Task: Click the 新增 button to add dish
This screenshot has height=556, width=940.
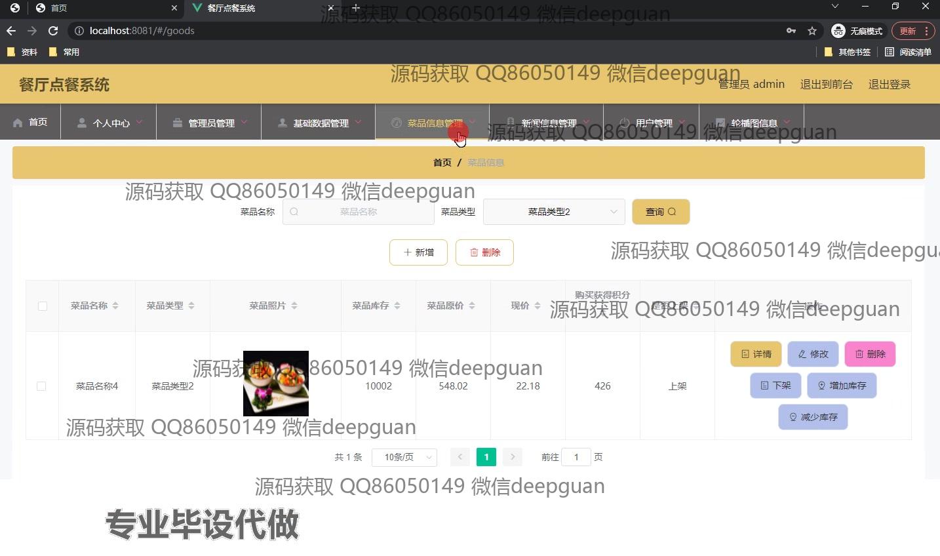Action: click(x=418, y=252)
